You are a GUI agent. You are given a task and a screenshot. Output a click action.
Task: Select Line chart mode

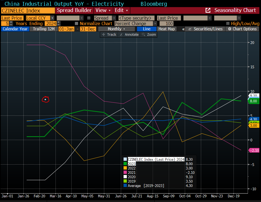coord(147,29)
